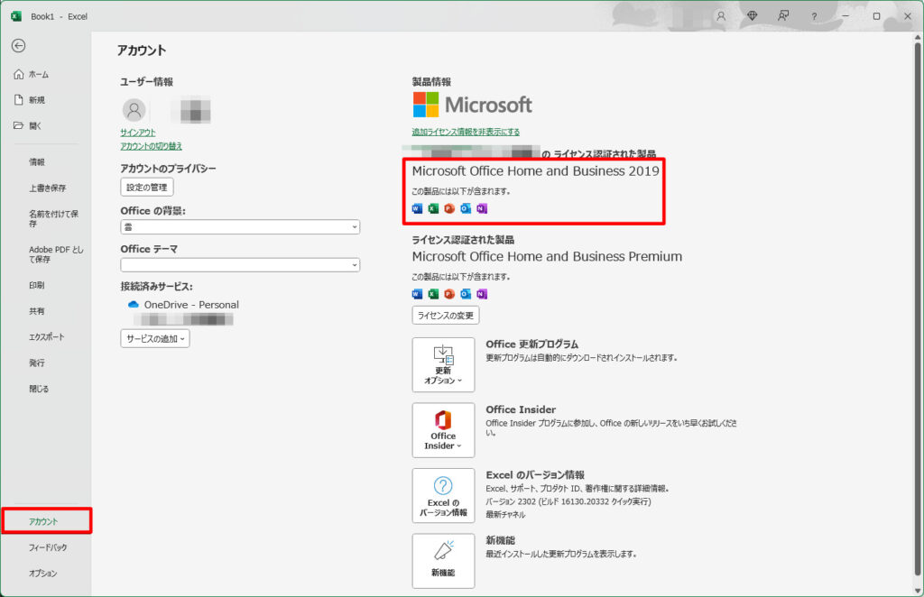Click 閉じる in the sidebar
This screenshot has width=924, height=597.
39,389
